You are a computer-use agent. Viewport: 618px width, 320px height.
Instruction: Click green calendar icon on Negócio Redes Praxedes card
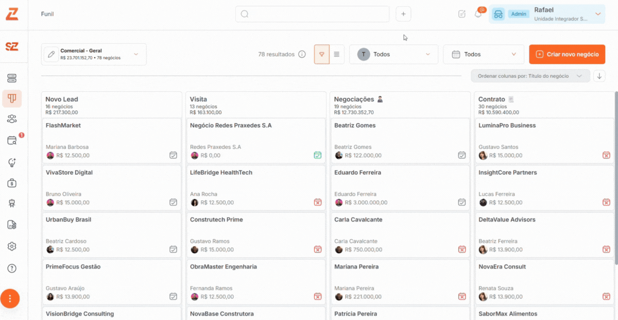(318, 155)
